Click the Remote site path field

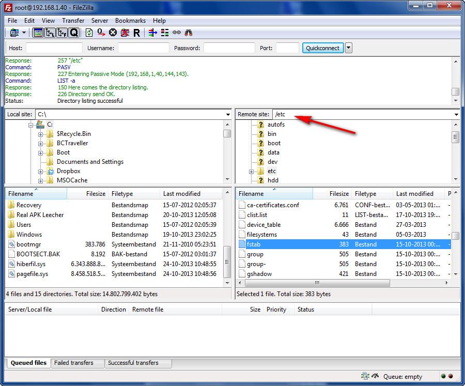pyautogui.click(x=363, y=114)
